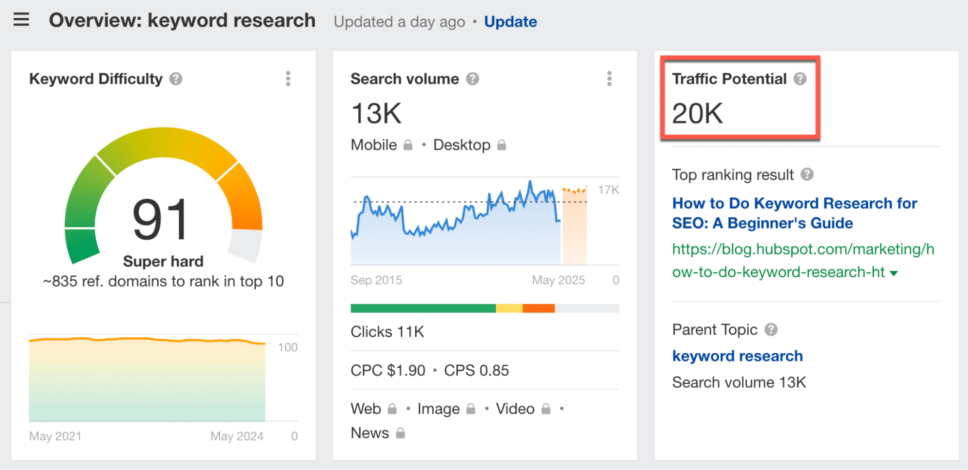Viewport: 968px width, 470px height.
Task: Click the May 2025 chart axis label
Action: click(x=558, y=280)
